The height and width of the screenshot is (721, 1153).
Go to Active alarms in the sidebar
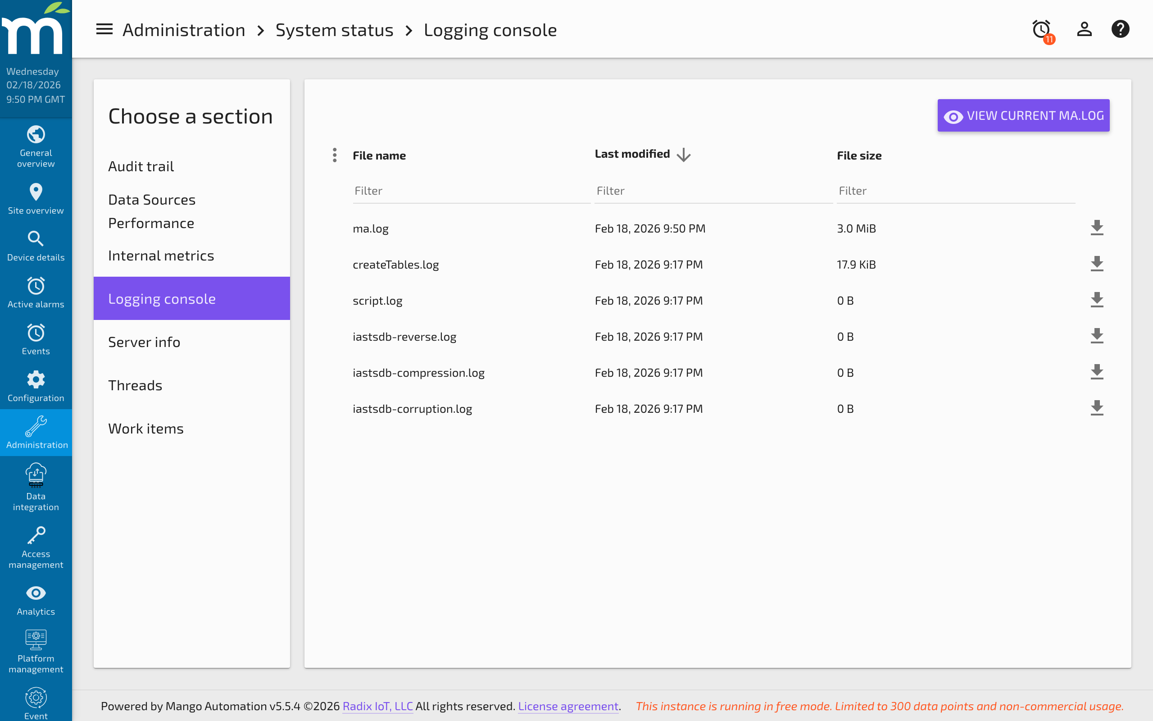[36, 292]
